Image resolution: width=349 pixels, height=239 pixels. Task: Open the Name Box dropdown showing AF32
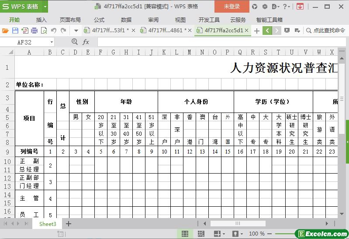coord(52,42)
